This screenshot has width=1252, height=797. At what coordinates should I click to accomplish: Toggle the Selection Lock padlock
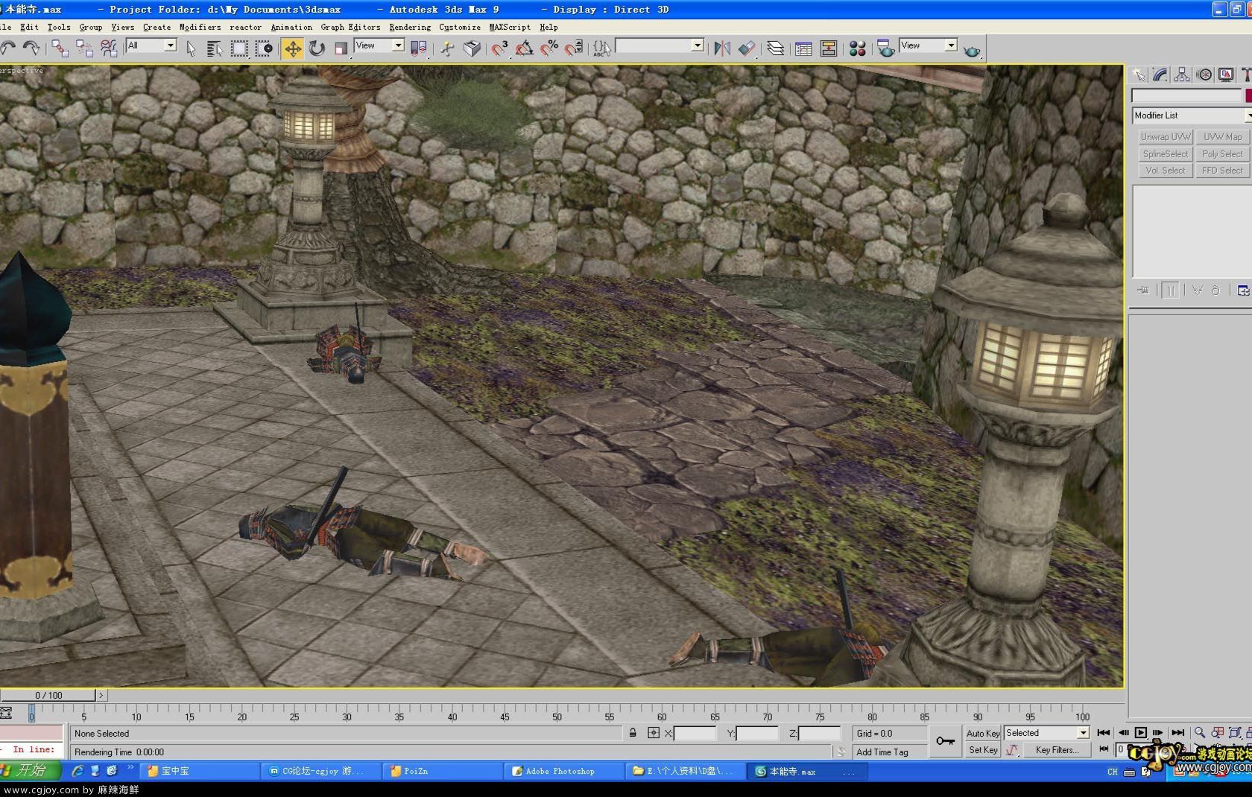[x=633, y=733]
